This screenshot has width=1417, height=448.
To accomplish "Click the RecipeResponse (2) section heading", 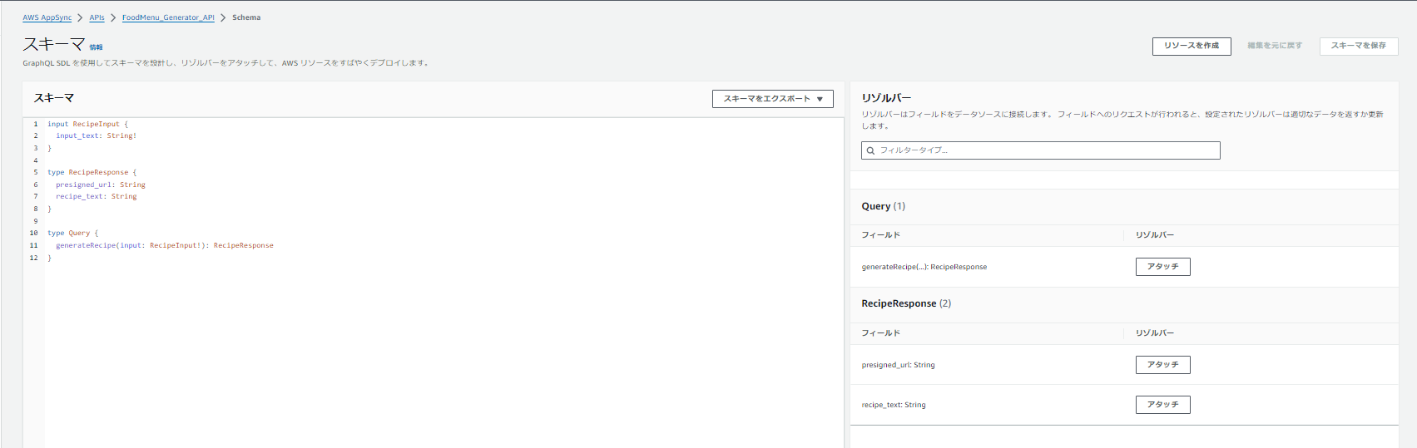I will 906,303.
